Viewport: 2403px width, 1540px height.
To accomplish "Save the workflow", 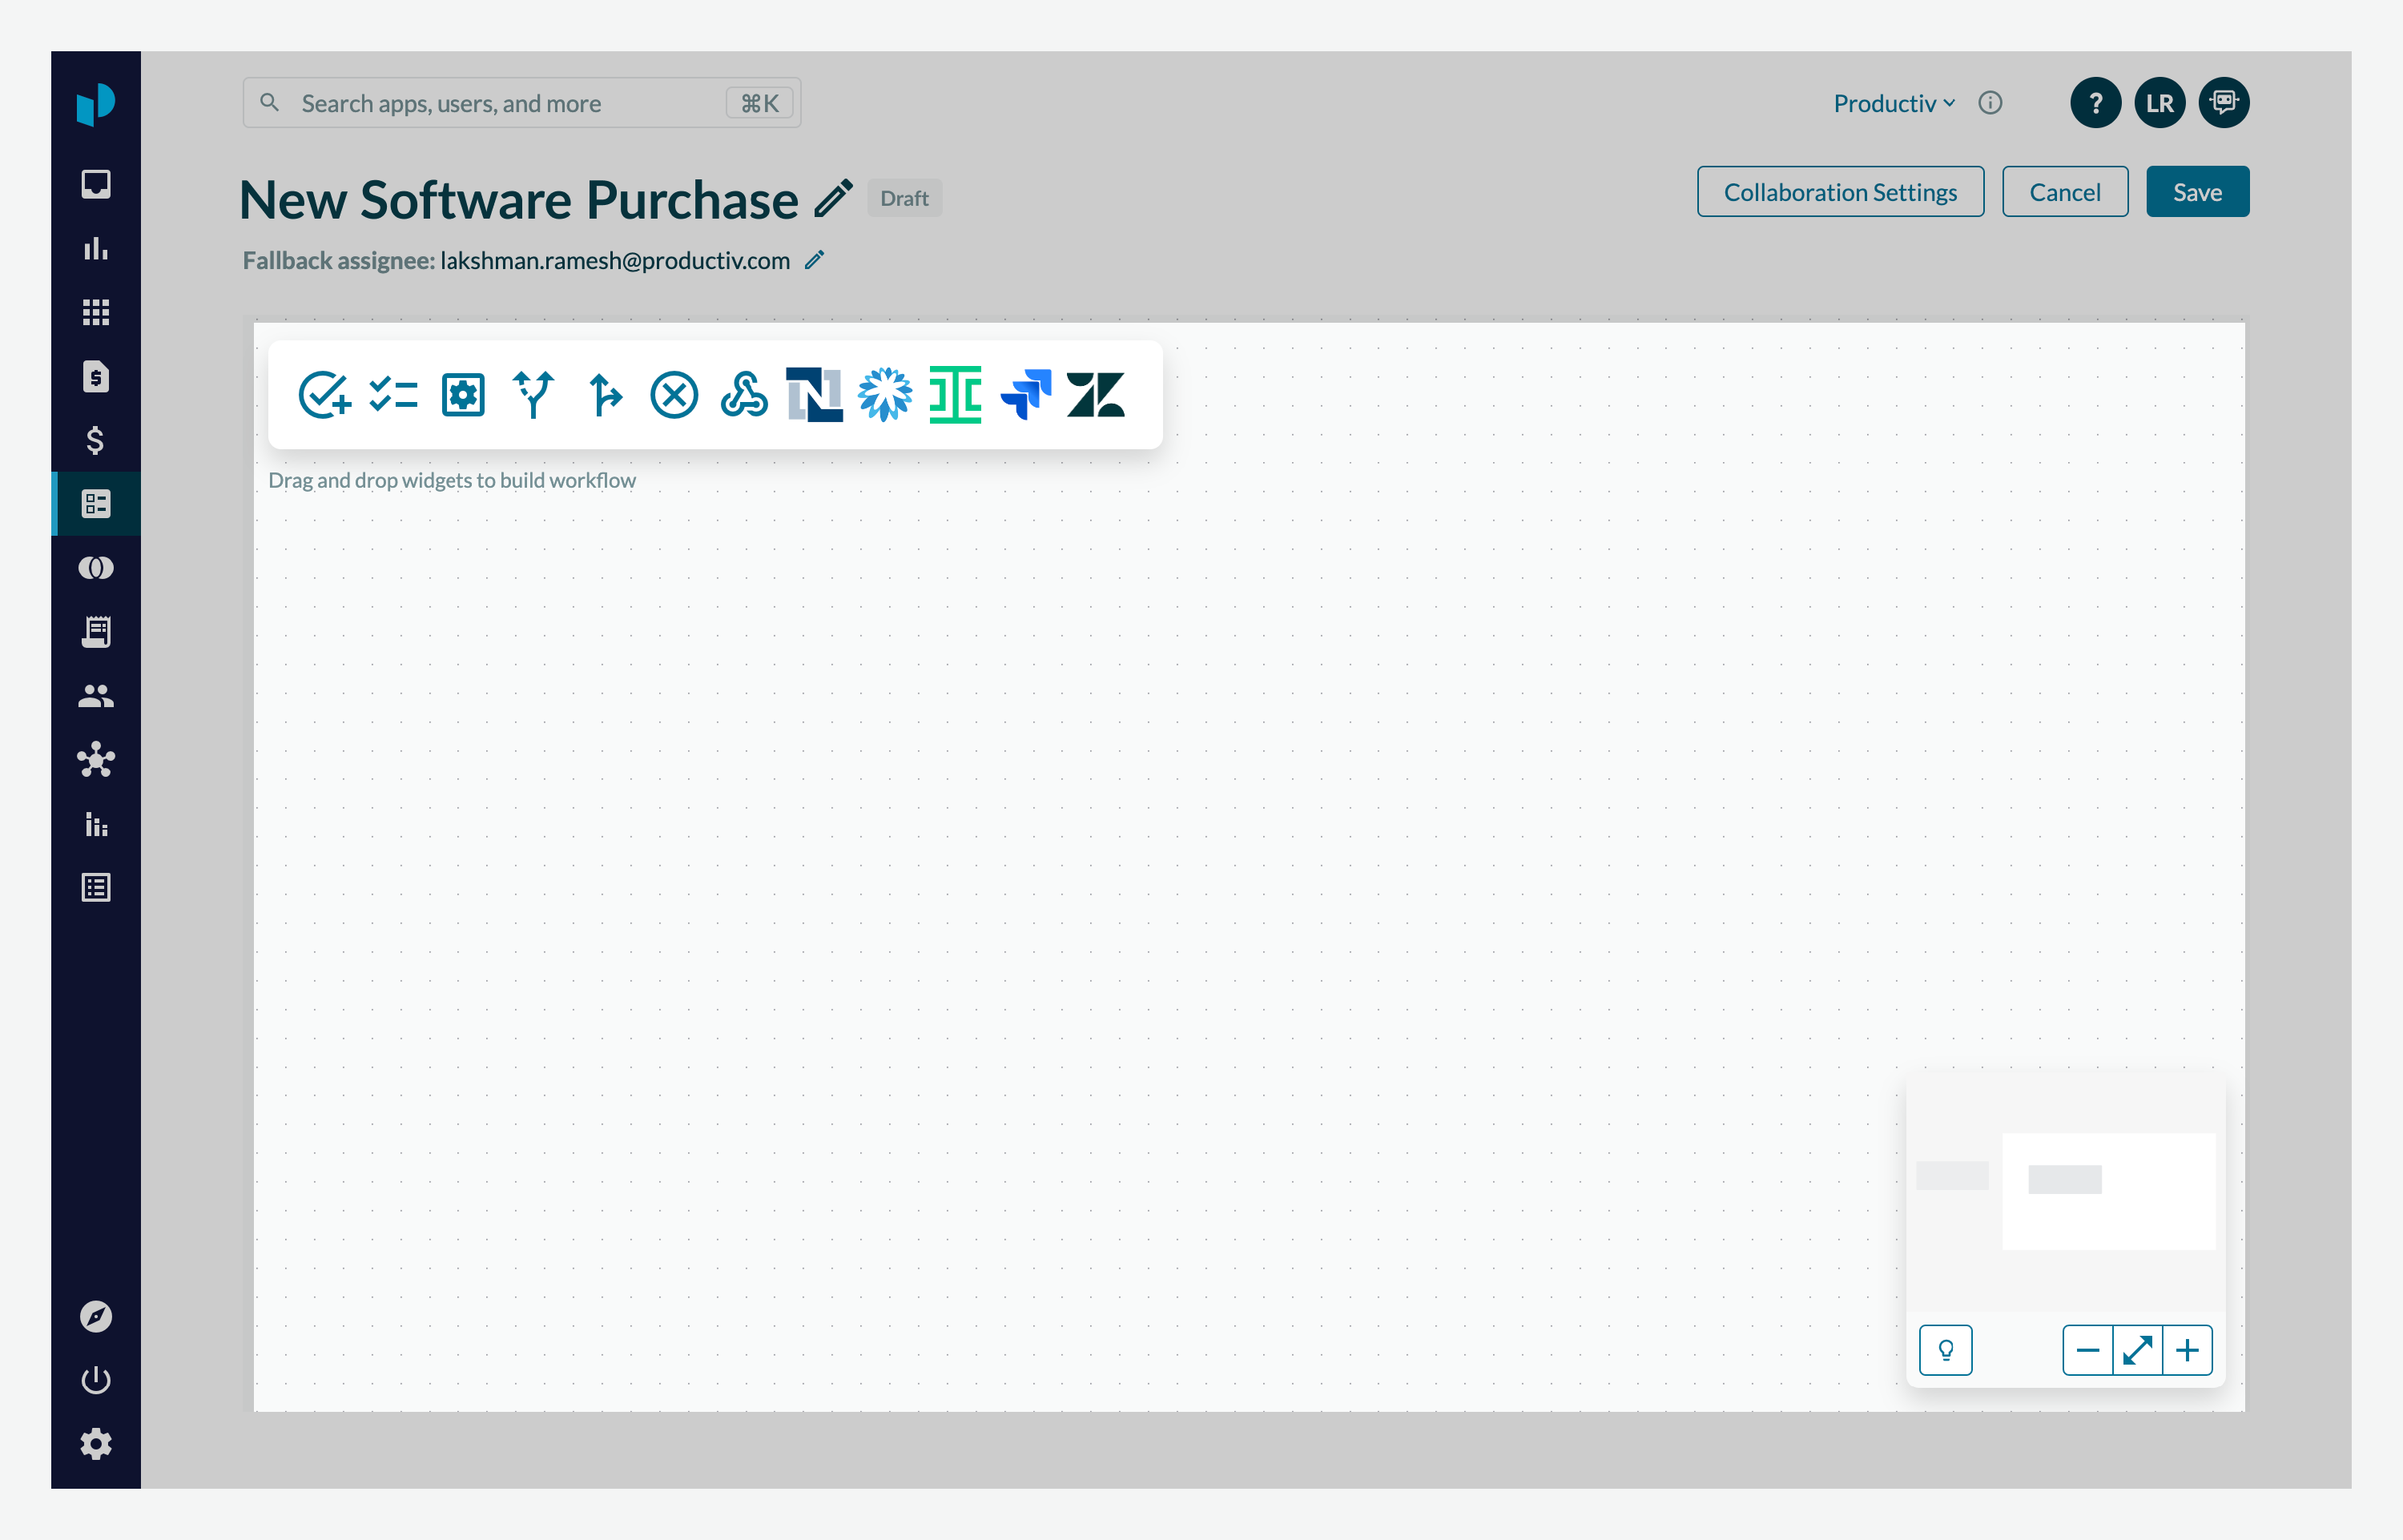I will click(x=2197, y=192).
